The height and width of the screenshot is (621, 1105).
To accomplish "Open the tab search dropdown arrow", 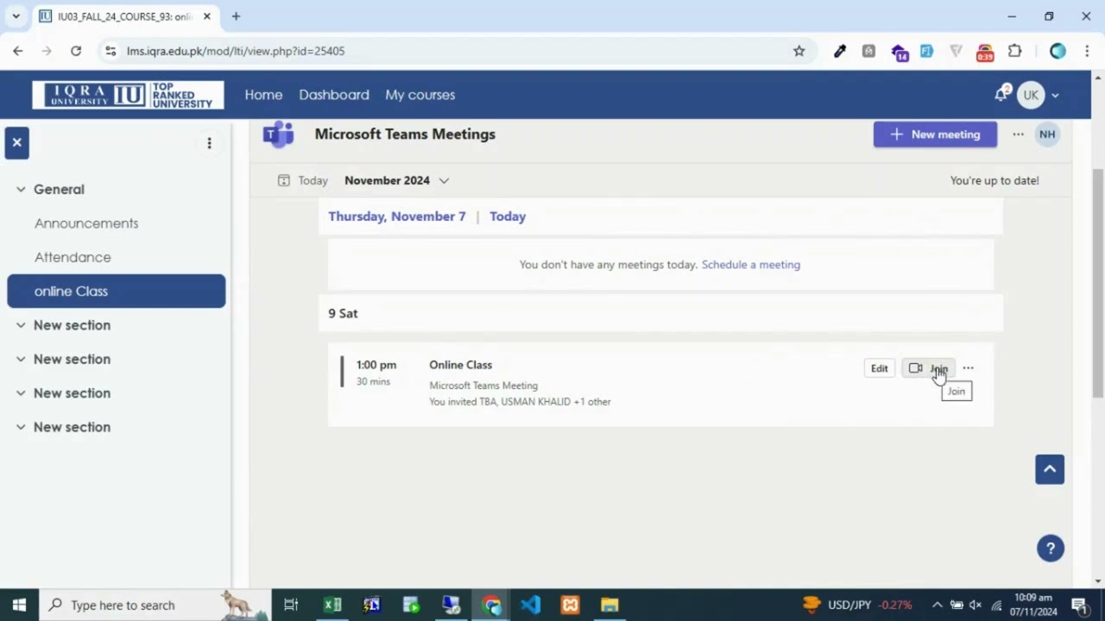I will click(16, 16).
